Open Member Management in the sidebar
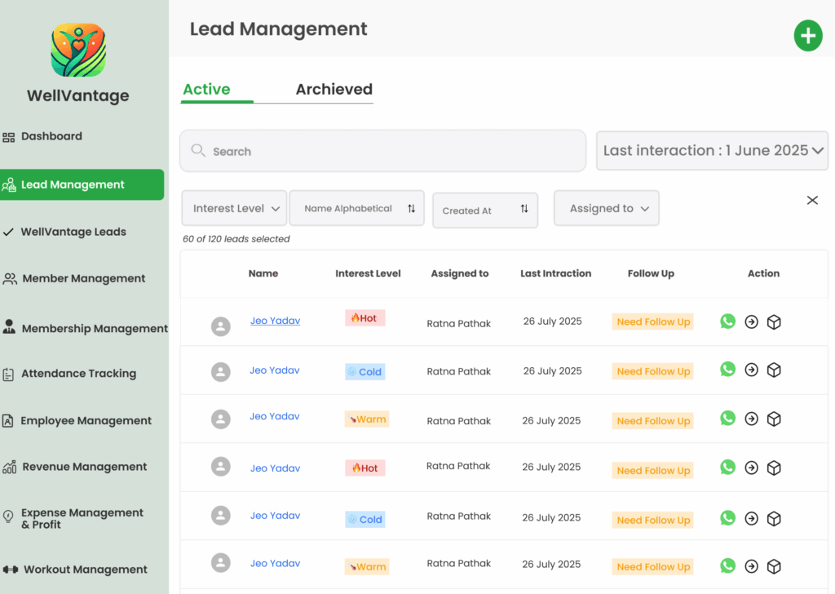The width and height of the screenshot is (835, 594). coord(83,279)
